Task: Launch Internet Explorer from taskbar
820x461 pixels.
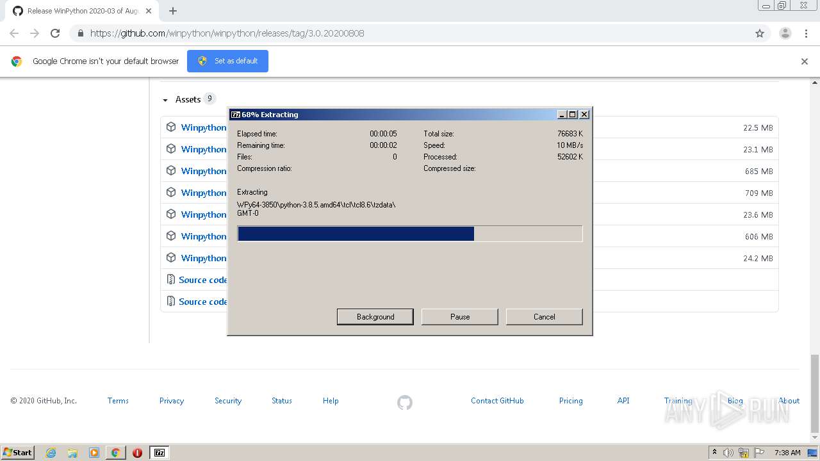Action: 51,453
